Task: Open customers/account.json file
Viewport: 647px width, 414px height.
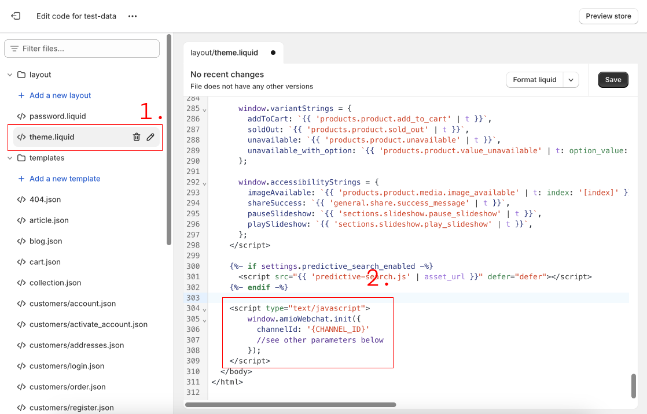Action: pos(72,304)
